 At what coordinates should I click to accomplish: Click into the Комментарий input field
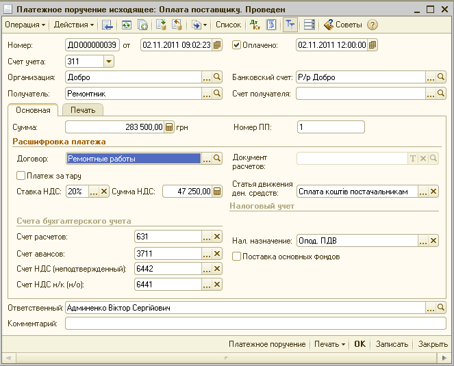(253, 324)
